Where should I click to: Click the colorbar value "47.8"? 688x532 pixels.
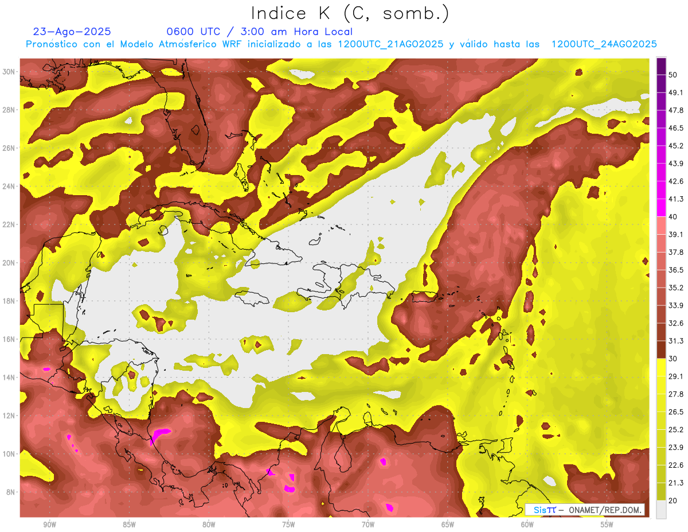[x=676, y=110]
